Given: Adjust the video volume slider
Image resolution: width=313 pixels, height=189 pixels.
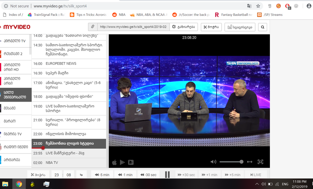Looking at the screenshot, I should [231, 162].
